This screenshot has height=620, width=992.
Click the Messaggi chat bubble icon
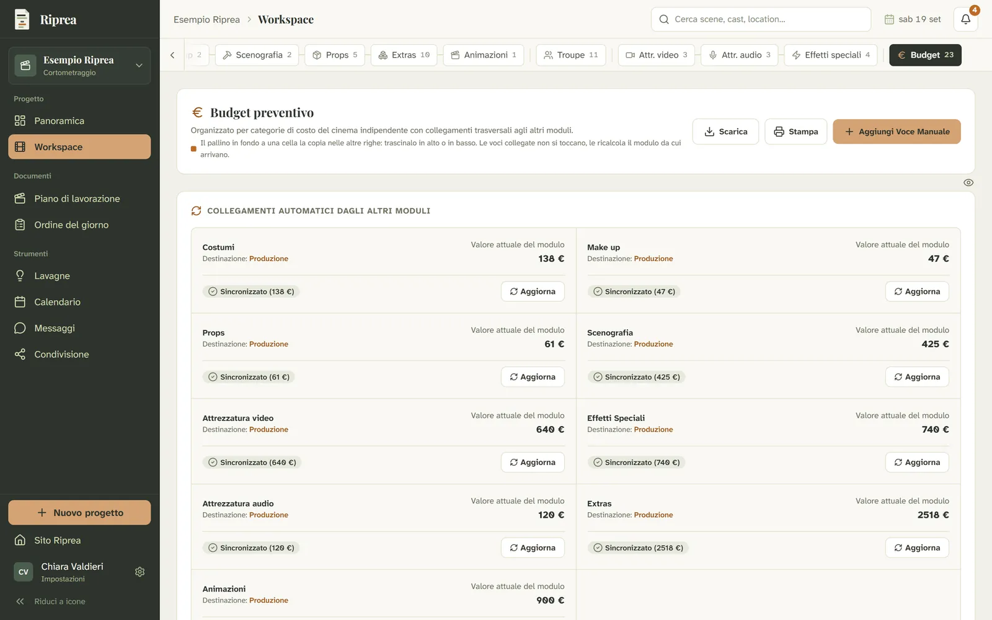(20, 328)
